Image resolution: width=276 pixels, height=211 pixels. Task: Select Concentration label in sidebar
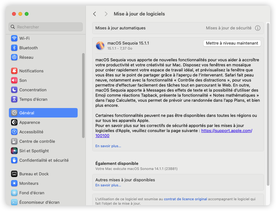click(33, 90)
